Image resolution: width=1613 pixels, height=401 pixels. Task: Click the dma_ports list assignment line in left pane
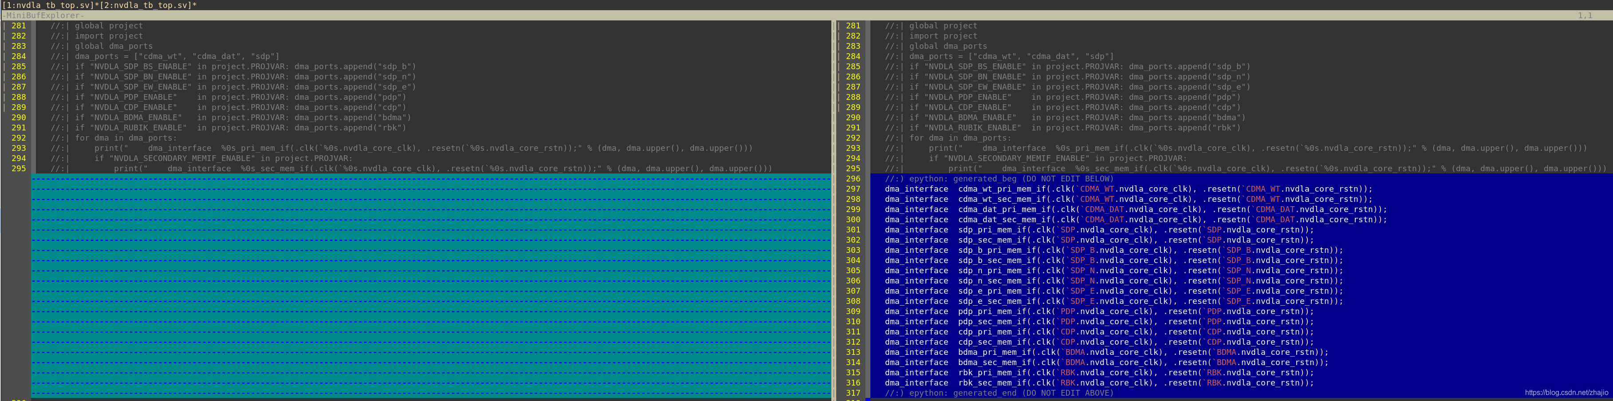(x=165, y=56)
